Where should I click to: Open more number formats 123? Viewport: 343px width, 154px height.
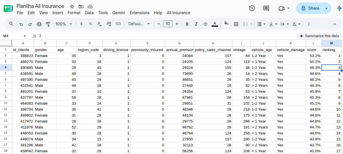coord(118,24)
